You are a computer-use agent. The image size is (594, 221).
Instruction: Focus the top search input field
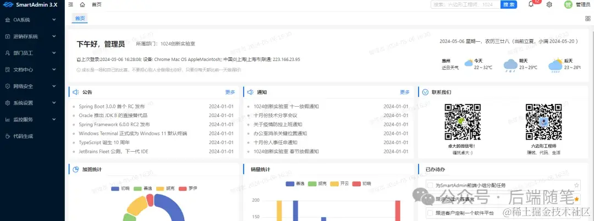pos(466,4)
